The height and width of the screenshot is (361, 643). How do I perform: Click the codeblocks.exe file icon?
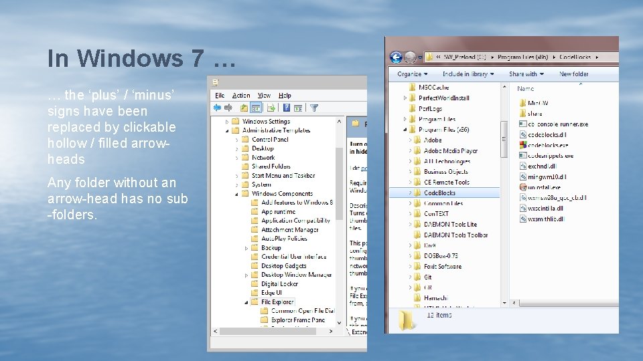click(523, 145)
